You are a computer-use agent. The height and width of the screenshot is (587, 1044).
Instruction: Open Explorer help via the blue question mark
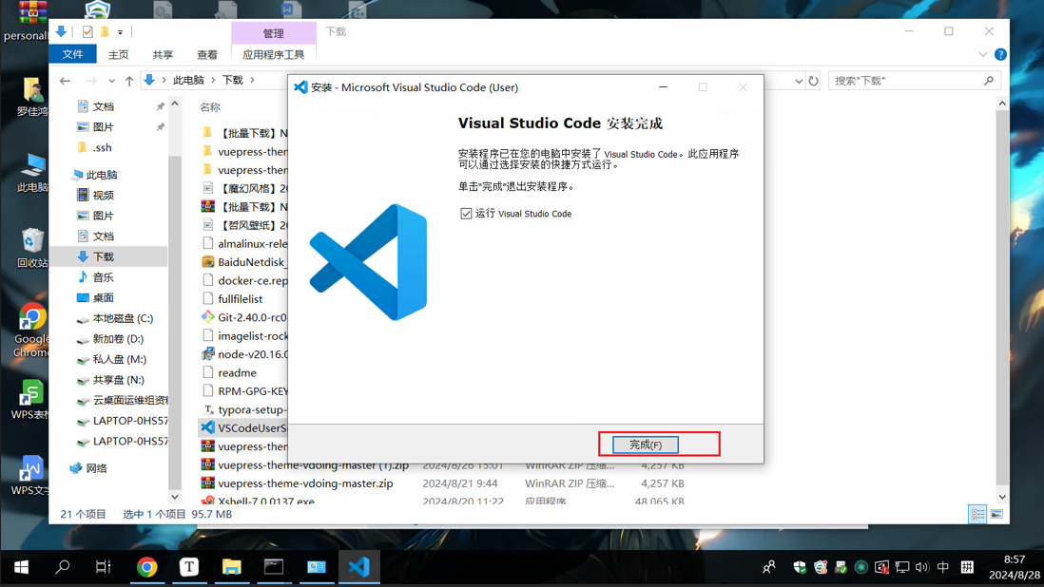[x=1000, y=54]
